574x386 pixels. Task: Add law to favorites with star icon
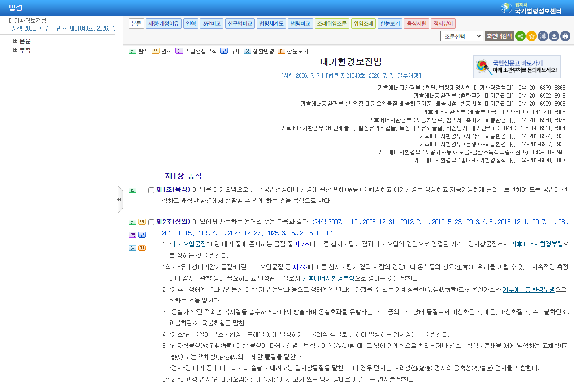531,36
